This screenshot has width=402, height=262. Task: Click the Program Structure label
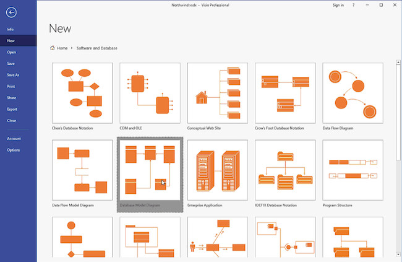pos(338,205)
